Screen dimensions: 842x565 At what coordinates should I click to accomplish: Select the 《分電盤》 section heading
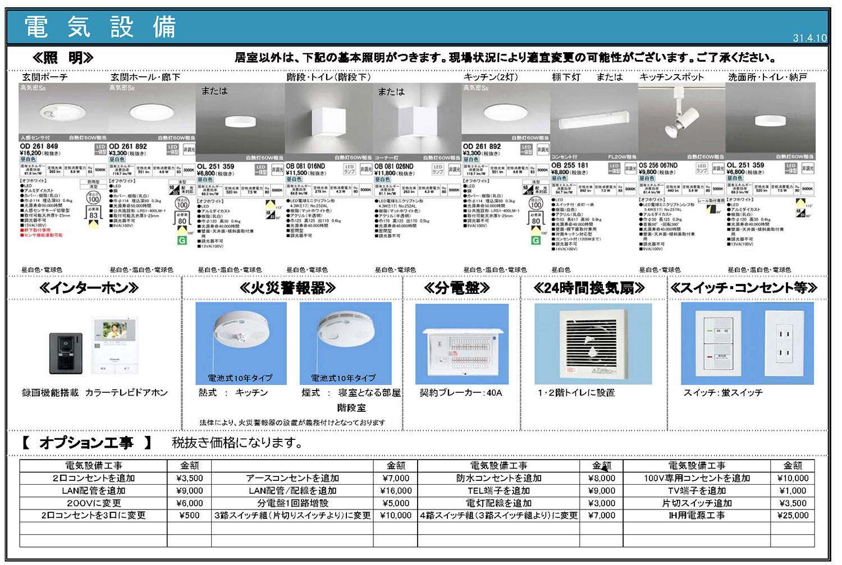pos(457,288)
